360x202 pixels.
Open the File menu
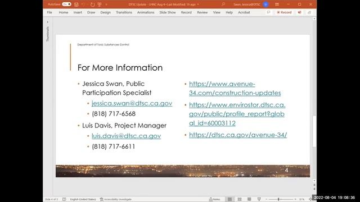tap(49, 12)
